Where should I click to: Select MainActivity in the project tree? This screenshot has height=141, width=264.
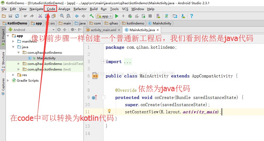coord(45,58)
